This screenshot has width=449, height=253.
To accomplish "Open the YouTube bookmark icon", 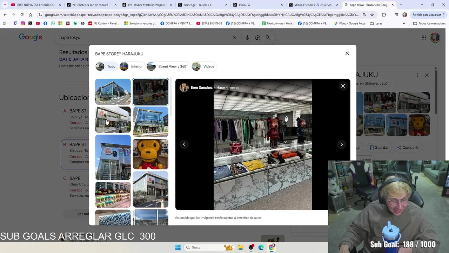I will (38, 24).
